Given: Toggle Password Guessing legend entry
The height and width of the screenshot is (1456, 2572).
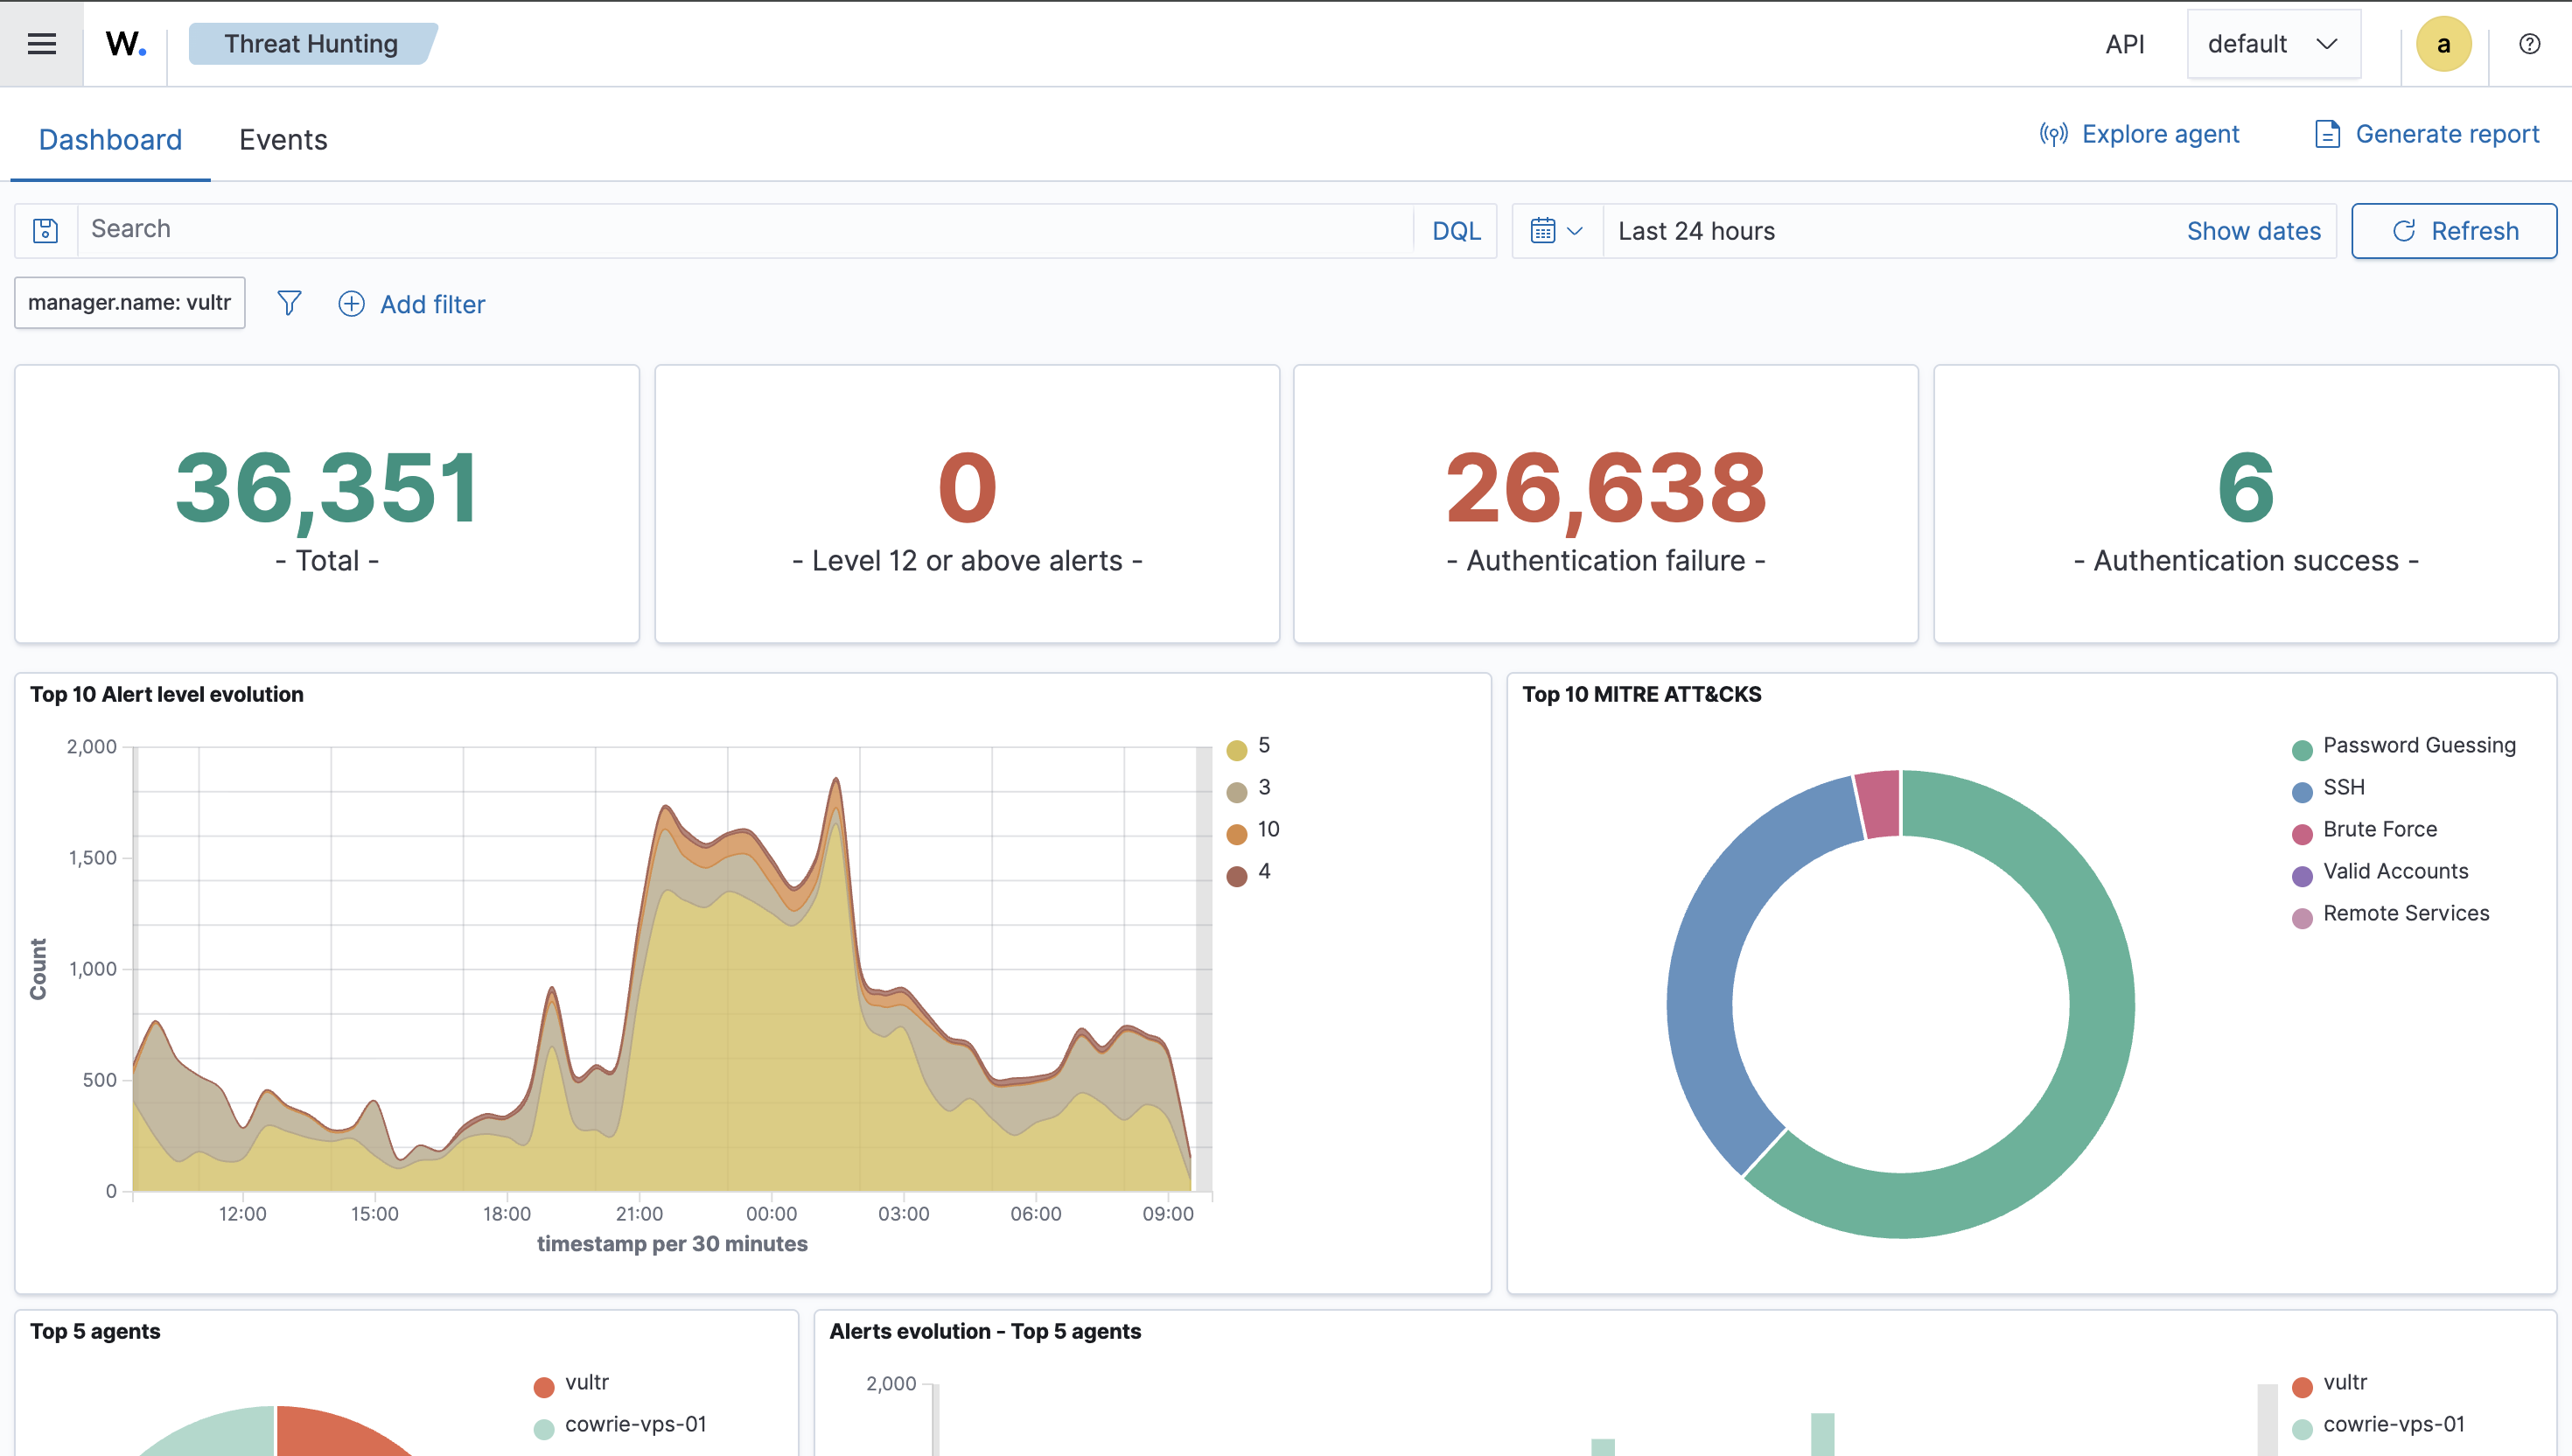Looking at the screenshot, I should click(2418, 746).
